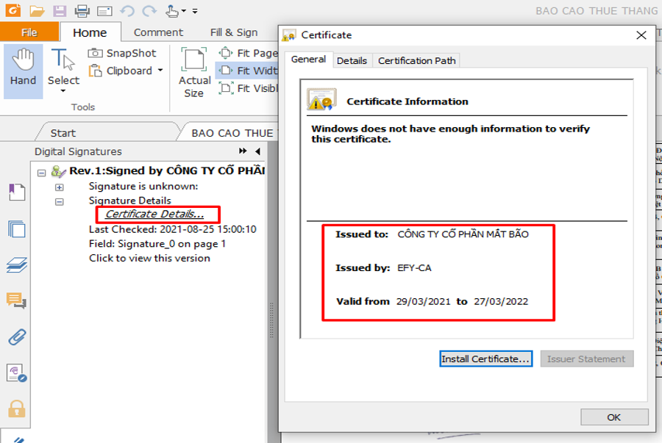Image resolution: width=662 pixels, height=443 pixels.
Task: Set view to Actual Size
Action: [x=194, y=73]
